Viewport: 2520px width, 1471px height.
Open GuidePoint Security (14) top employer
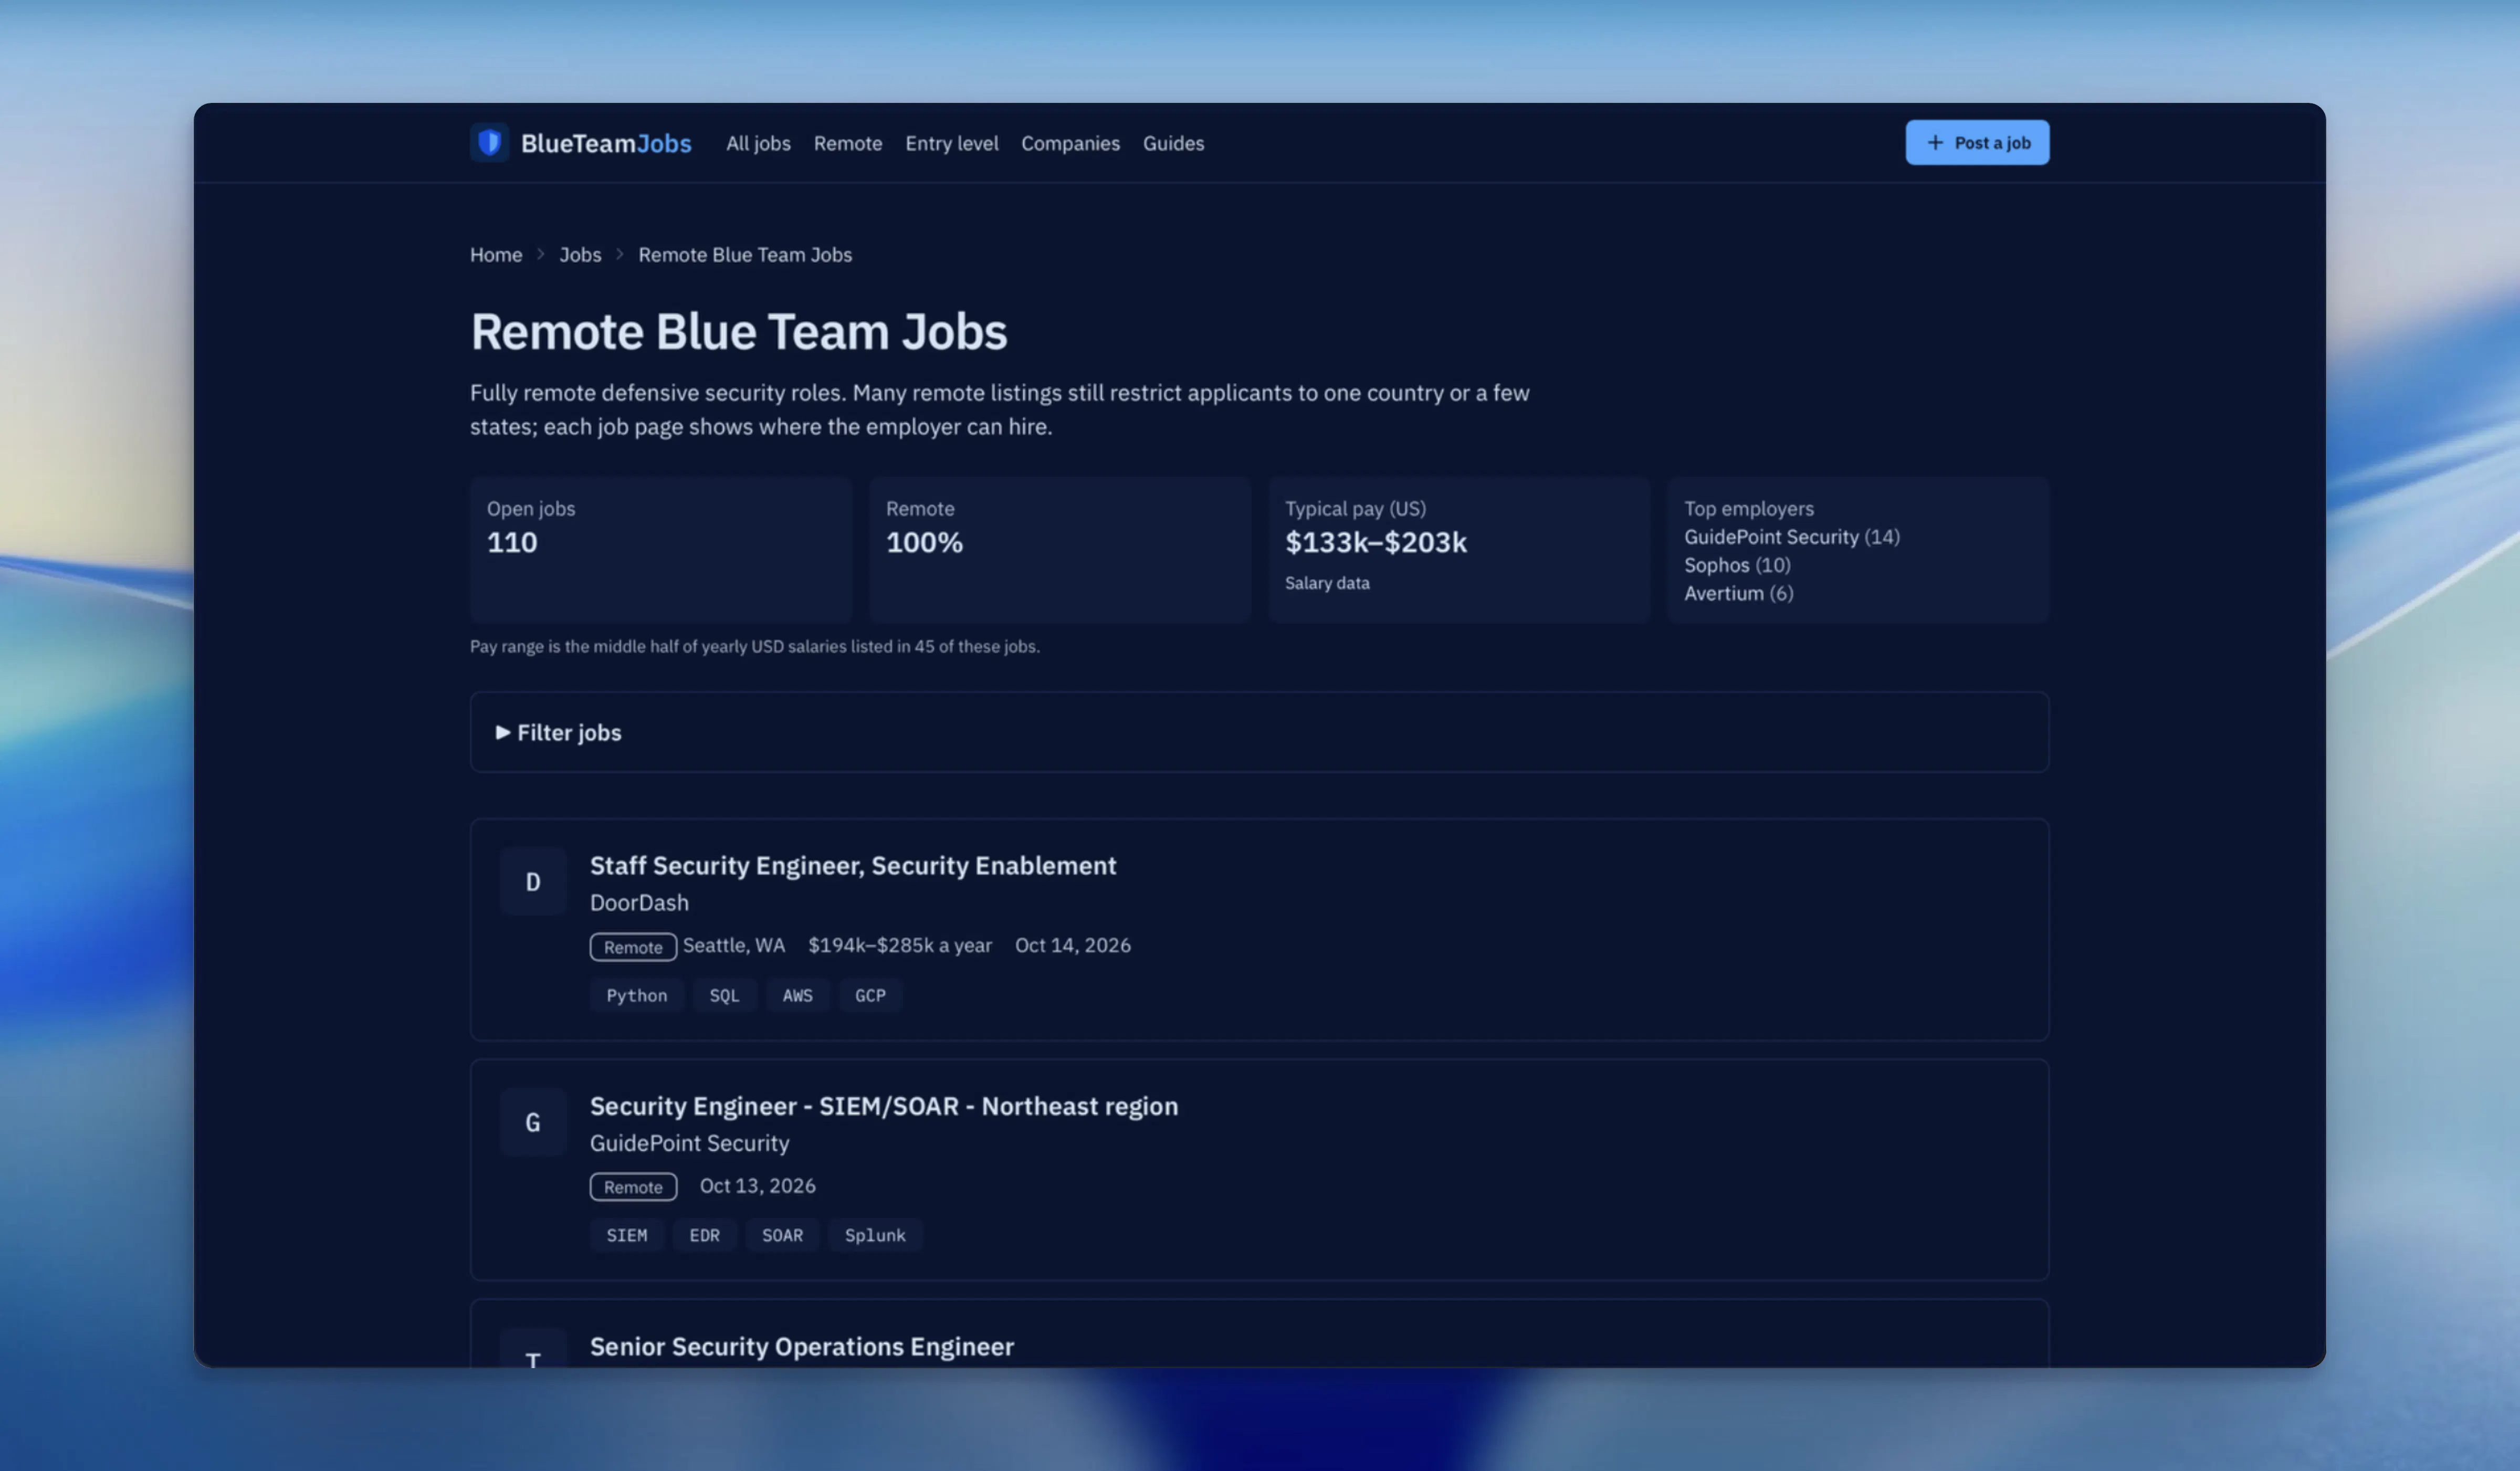(1791, 537)
